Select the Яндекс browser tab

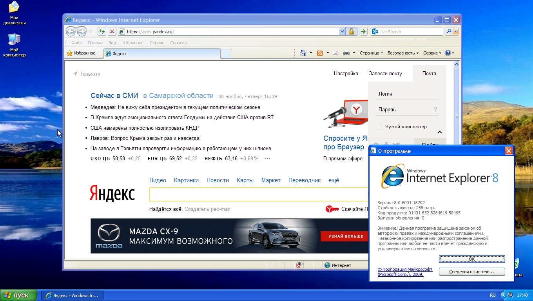(162, 54)
